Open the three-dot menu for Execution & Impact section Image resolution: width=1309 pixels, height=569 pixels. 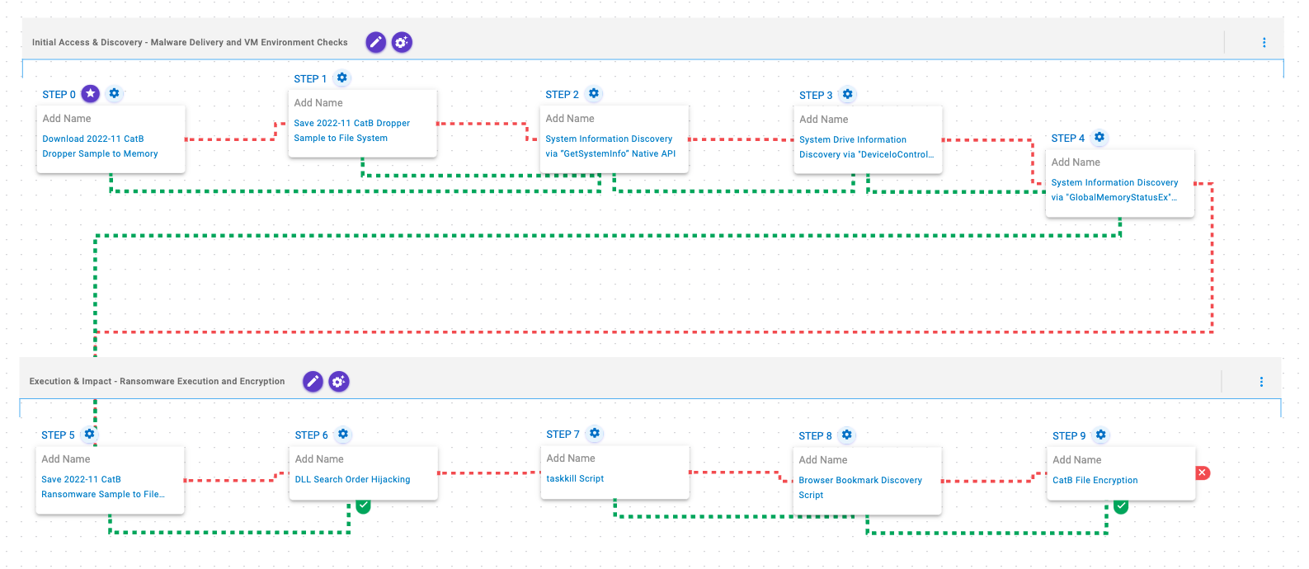[1261, 381]
